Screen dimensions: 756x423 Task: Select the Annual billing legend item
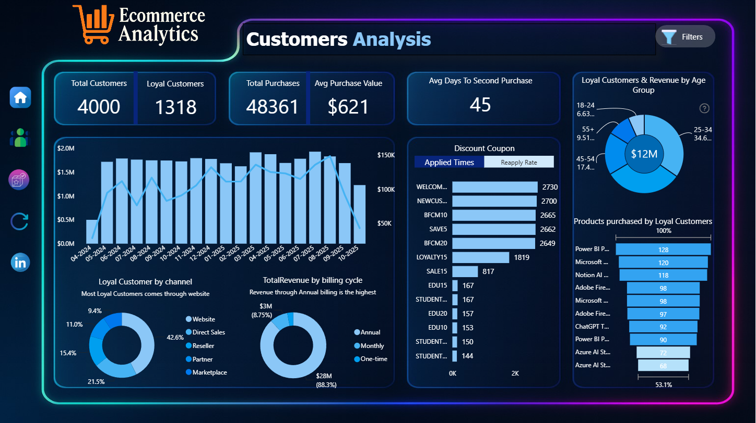368,332
